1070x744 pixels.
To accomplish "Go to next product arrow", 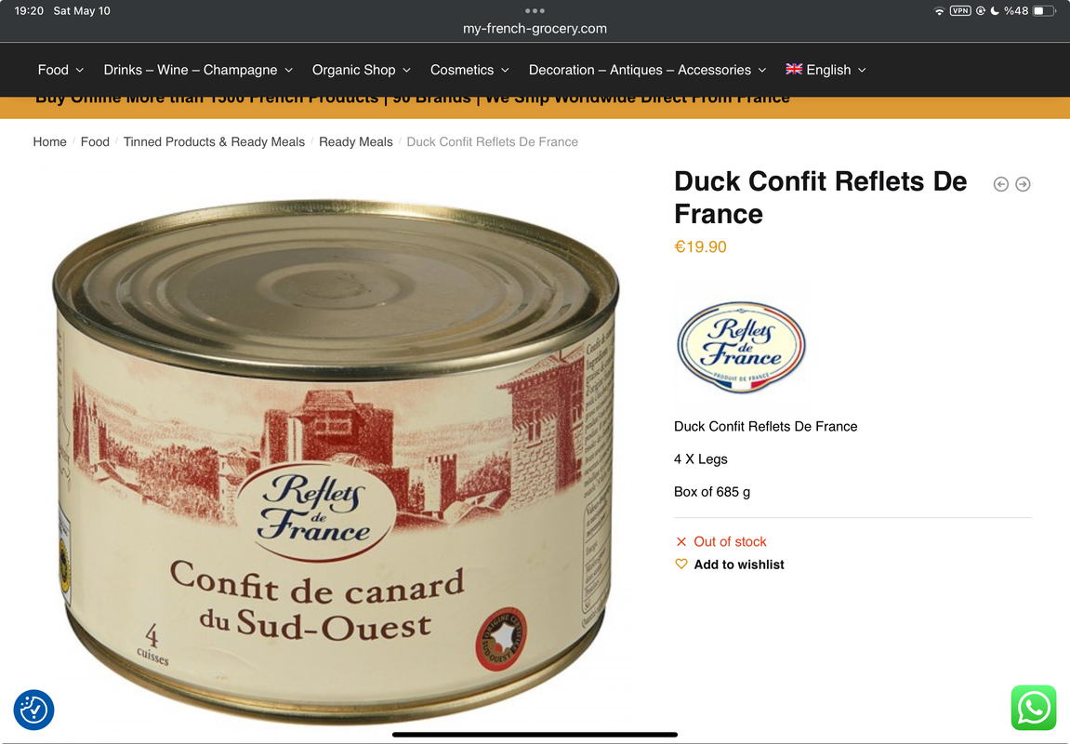I will (1023, 184).
